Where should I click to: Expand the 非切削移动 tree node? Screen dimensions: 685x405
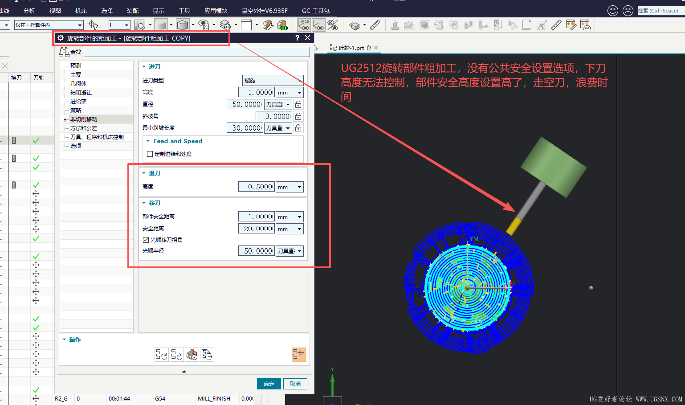pos(65,119)
